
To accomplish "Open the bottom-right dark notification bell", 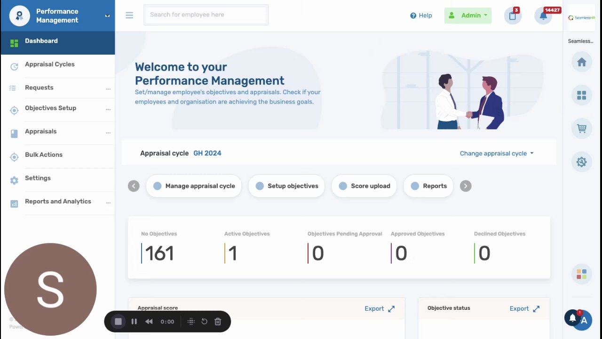I will pyautogui.click(x=572, y=318).
